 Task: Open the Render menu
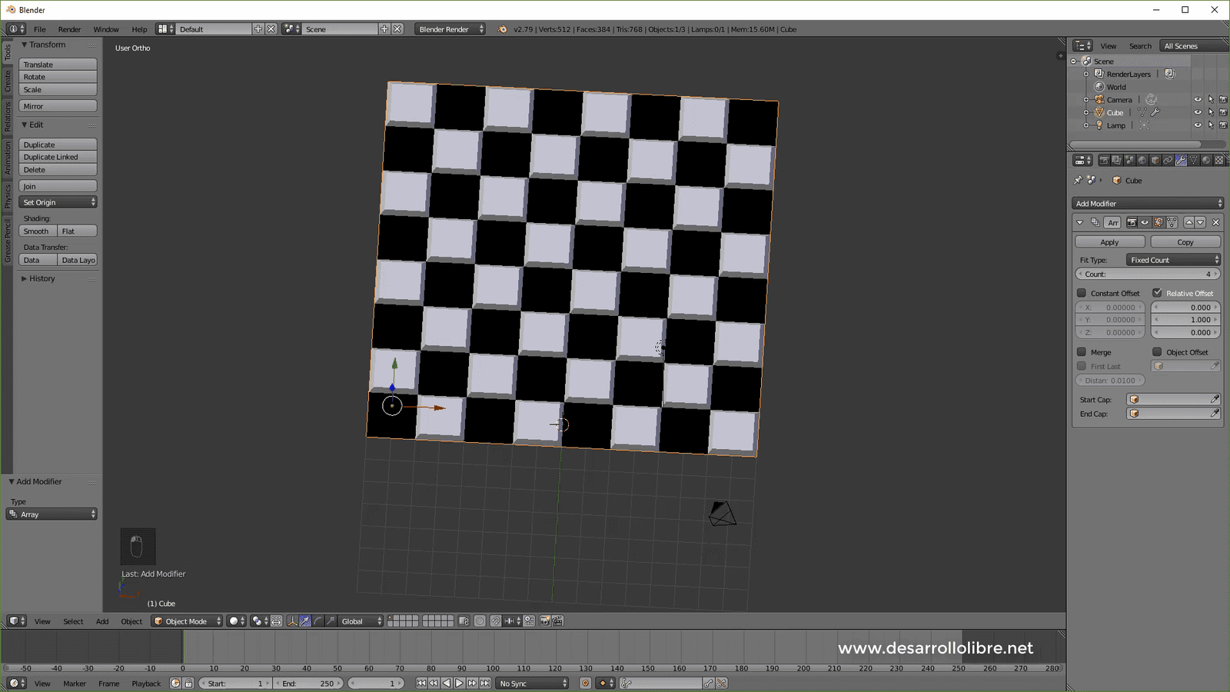point(69,29)
